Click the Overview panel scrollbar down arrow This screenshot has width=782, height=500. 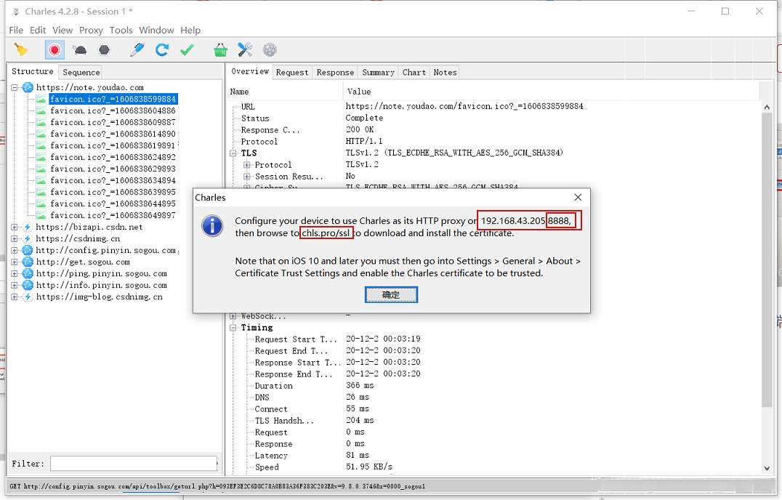tap(767, 468)
